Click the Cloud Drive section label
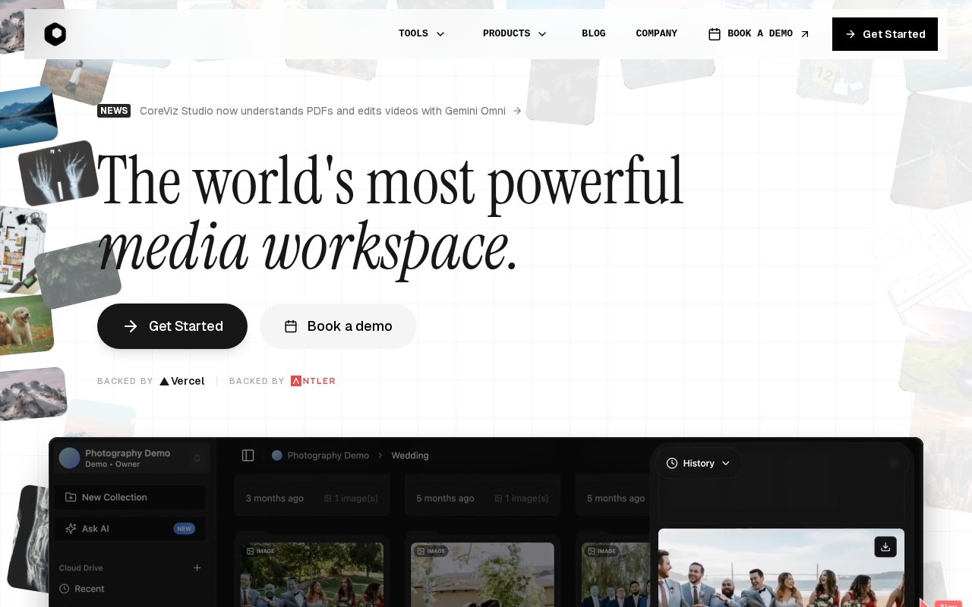 tap(81, 568)
